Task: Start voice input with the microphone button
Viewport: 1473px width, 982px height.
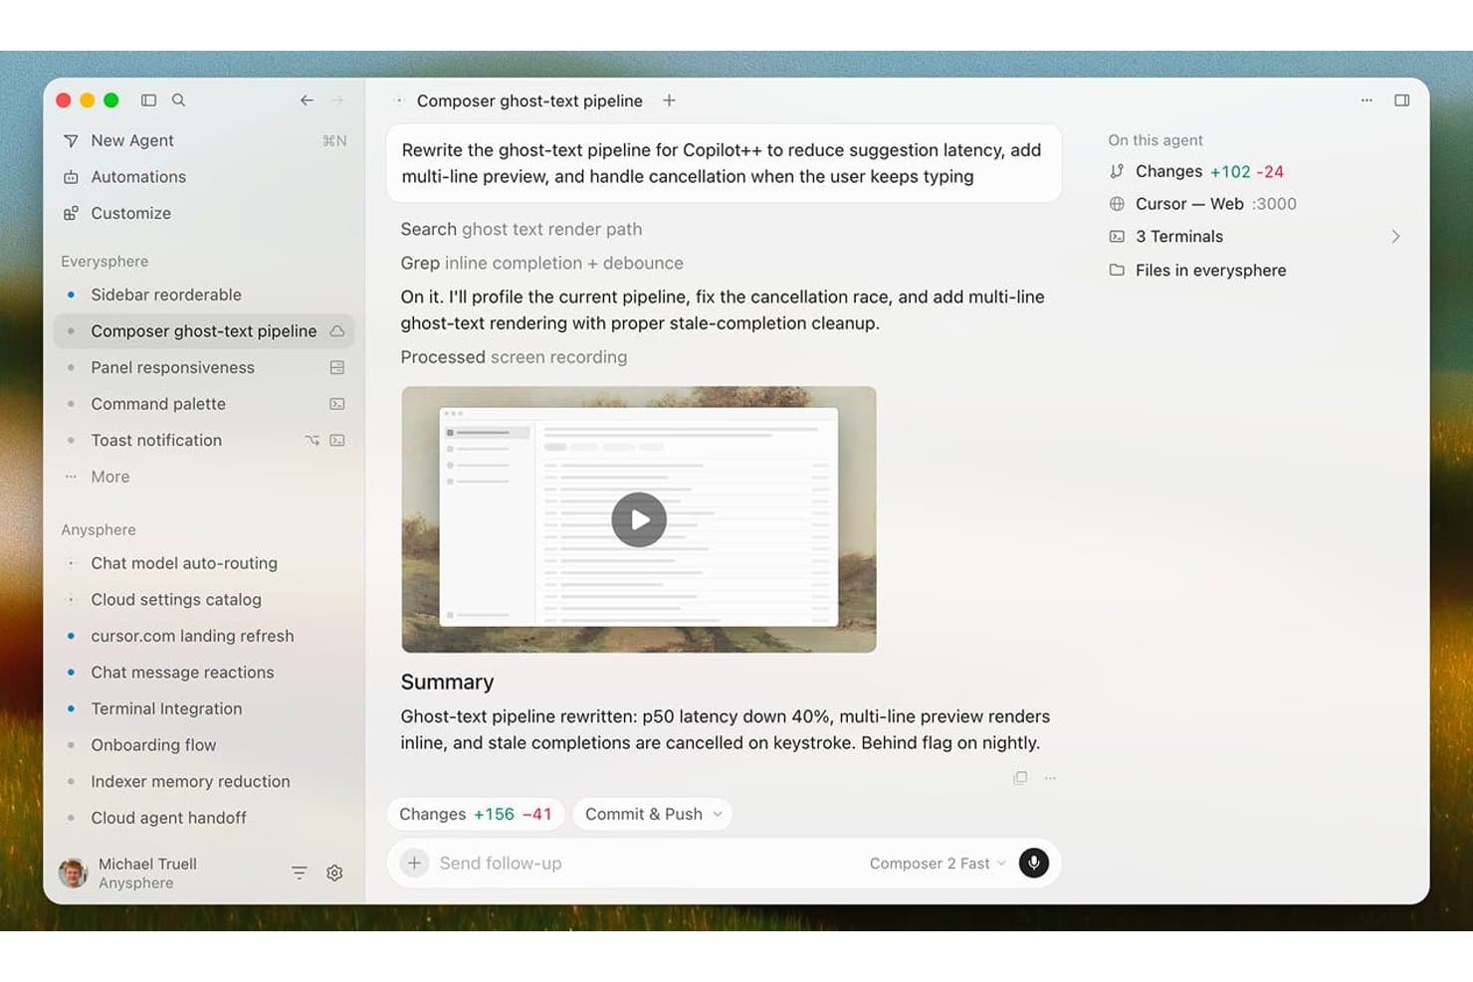Action: (1034, 864)
